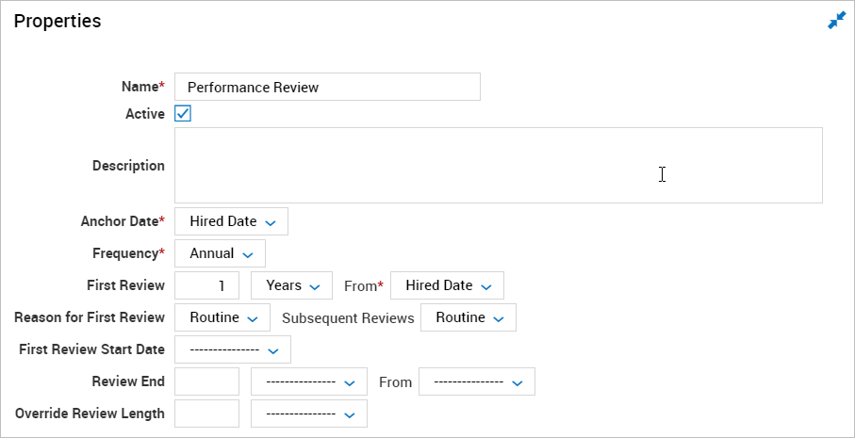Image resolution: width=855 pixels, height=438 pixels.
Task: Click the Override Review Length number field
Action: click(x=206, y=414)
